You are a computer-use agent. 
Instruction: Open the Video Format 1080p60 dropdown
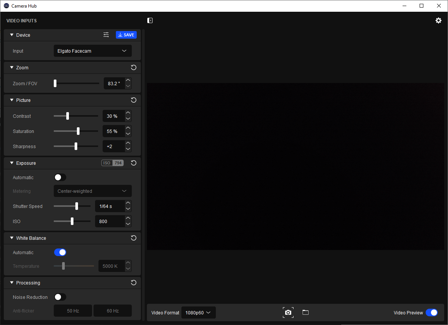click(x=198, y=312)
